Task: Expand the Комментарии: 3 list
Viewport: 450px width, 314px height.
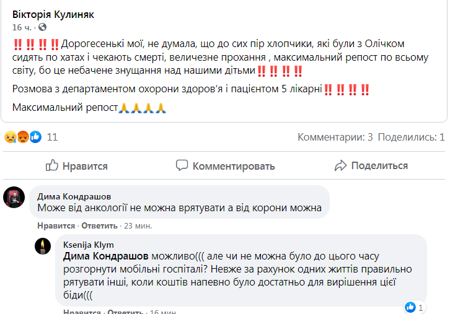Action: pos(335,137)
